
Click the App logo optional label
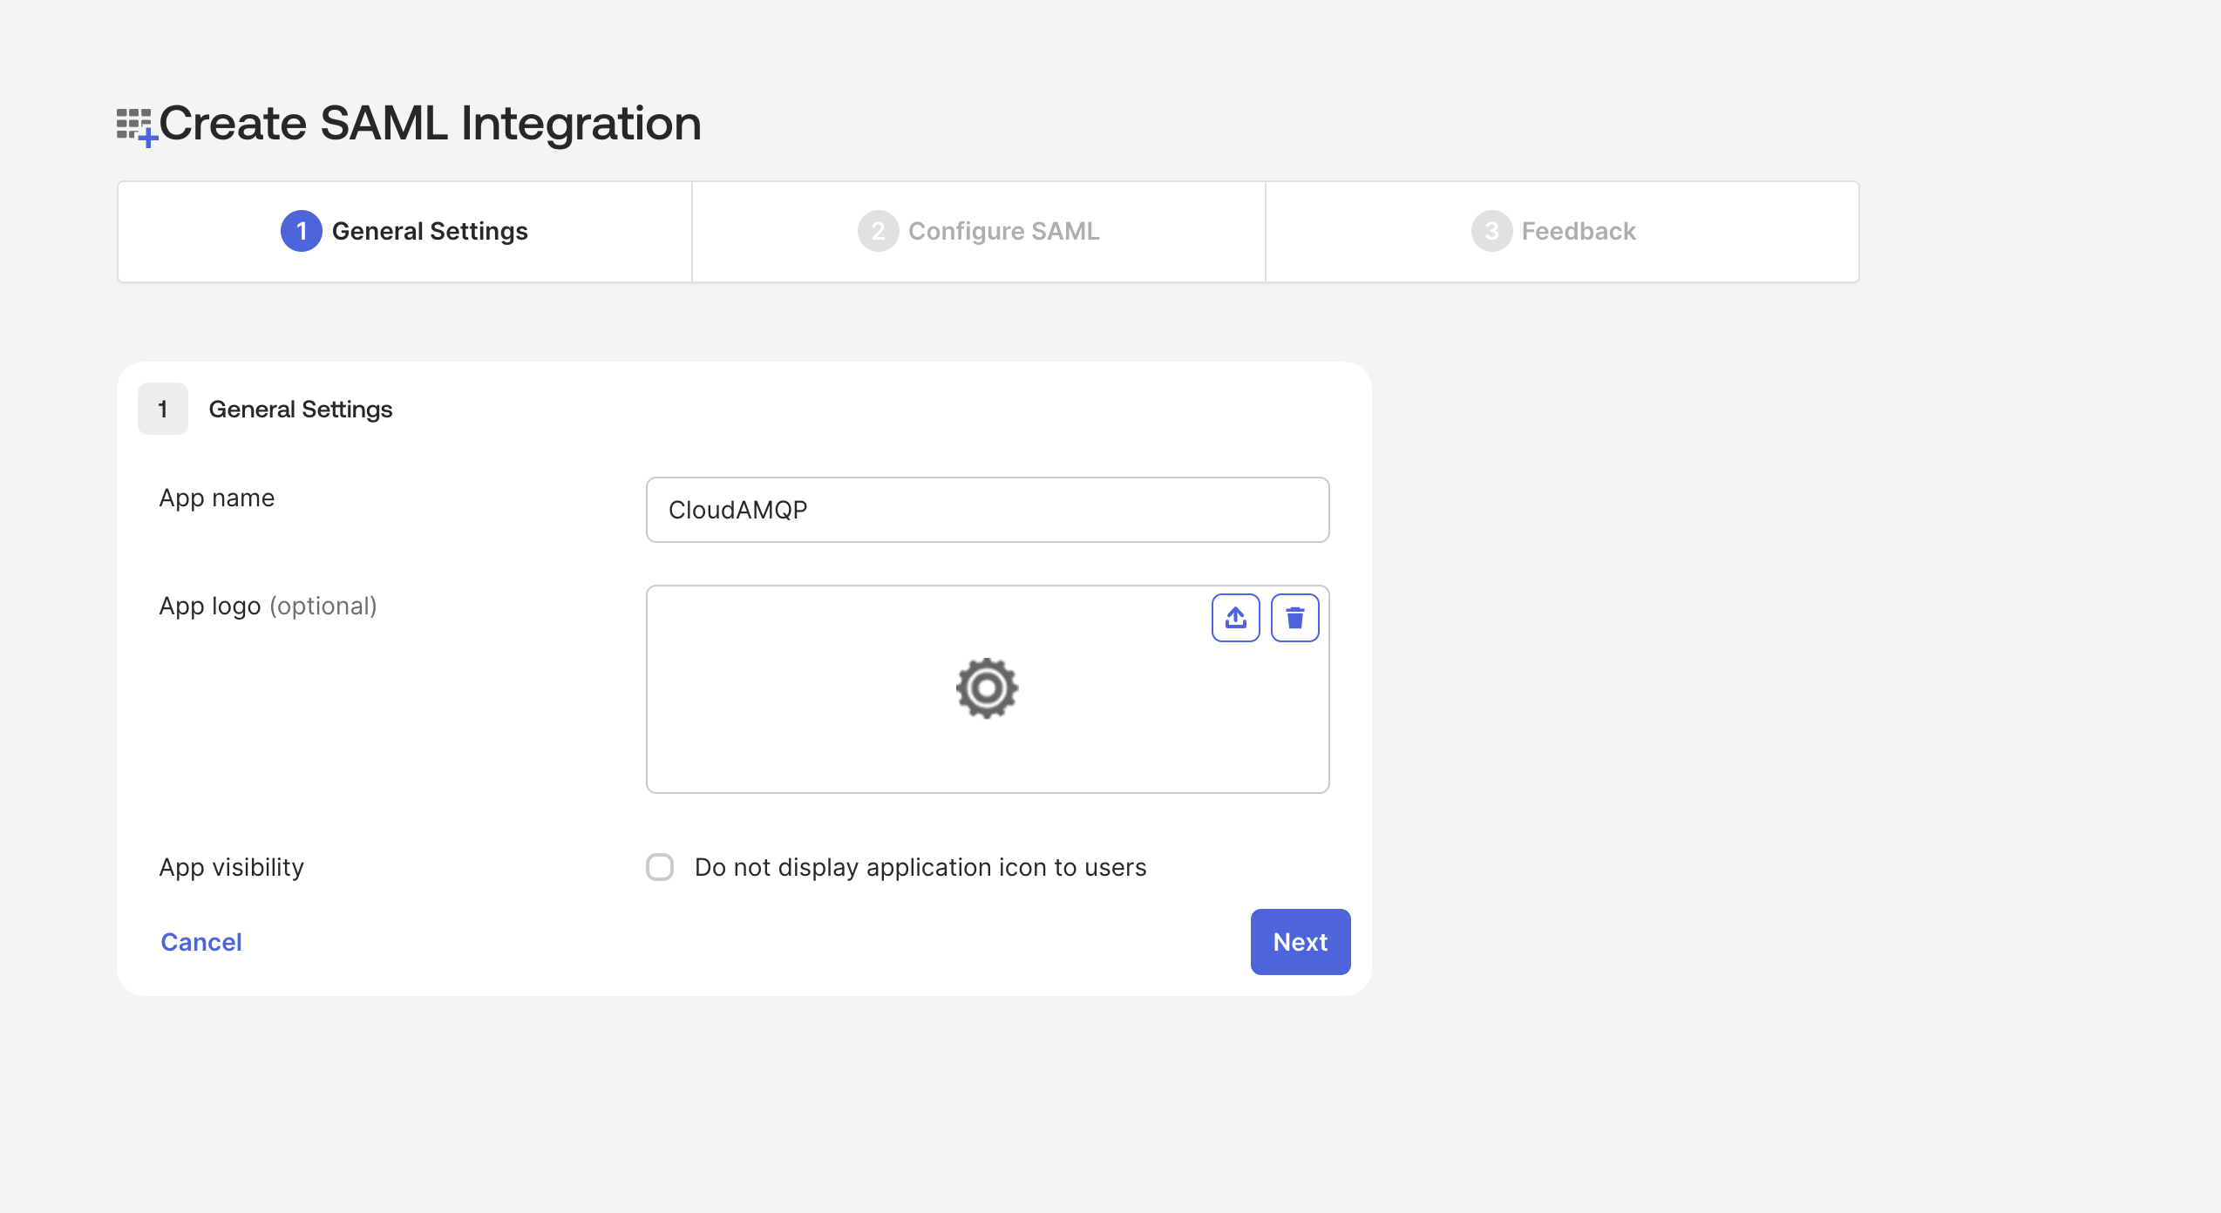(268, 606)
